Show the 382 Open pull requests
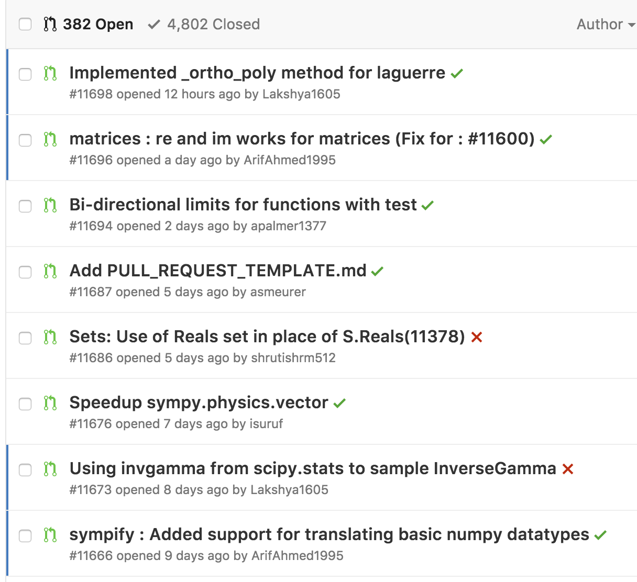The width and height of the screenshot is (637, 582). (x=89, y=24)
